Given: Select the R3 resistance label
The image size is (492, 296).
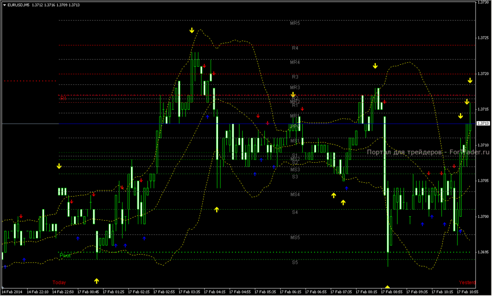Looking at the screenshot, I should (295, 77).
